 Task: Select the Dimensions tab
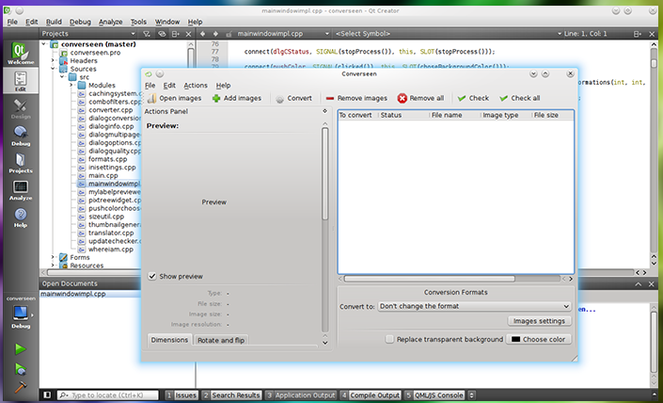169,340
